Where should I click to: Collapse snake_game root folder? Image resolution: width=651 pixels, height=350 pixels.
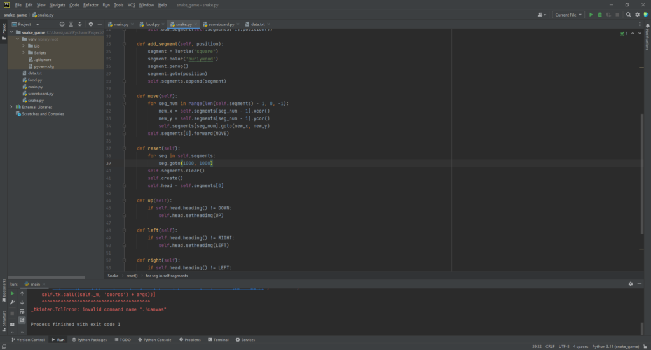[11, 32]
